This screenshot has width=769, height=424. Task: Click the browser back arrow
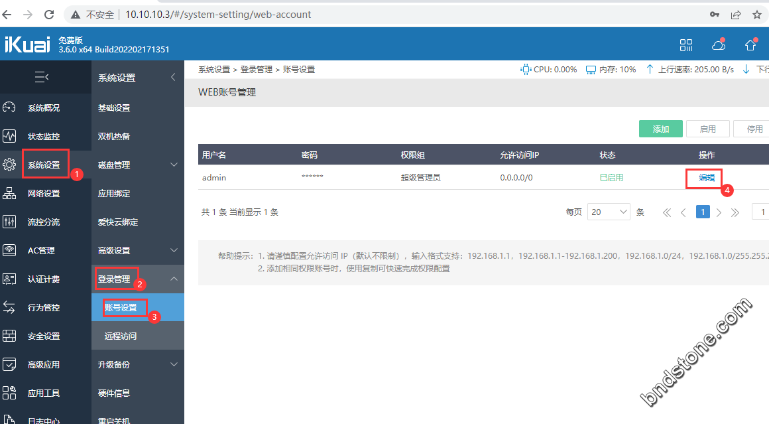point(7,15)
